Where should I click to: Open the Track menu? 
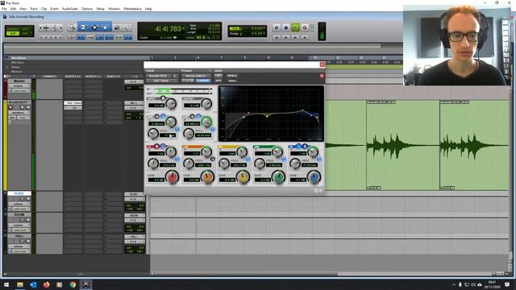tap(34, 9)
